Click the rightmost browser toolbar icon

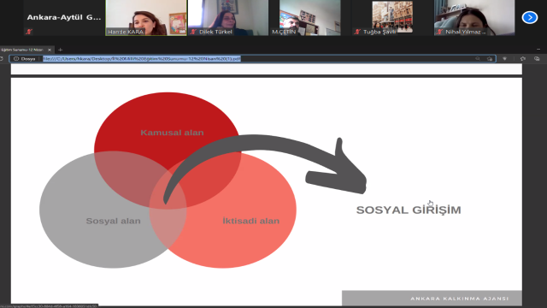(537, 59)
